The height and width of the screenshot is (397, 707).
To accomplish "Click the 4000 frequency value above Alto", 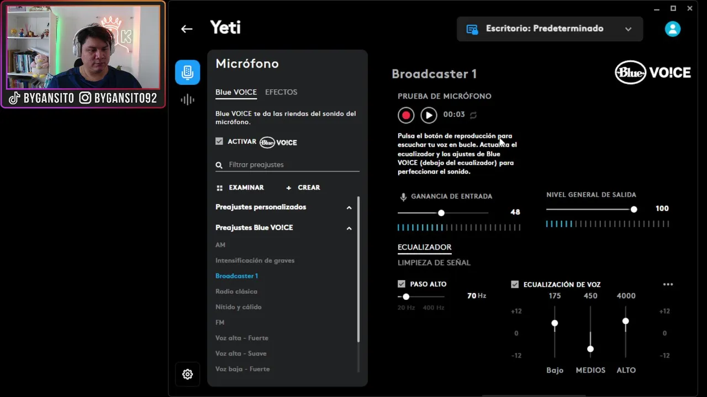I will click(x=626, y=296).
